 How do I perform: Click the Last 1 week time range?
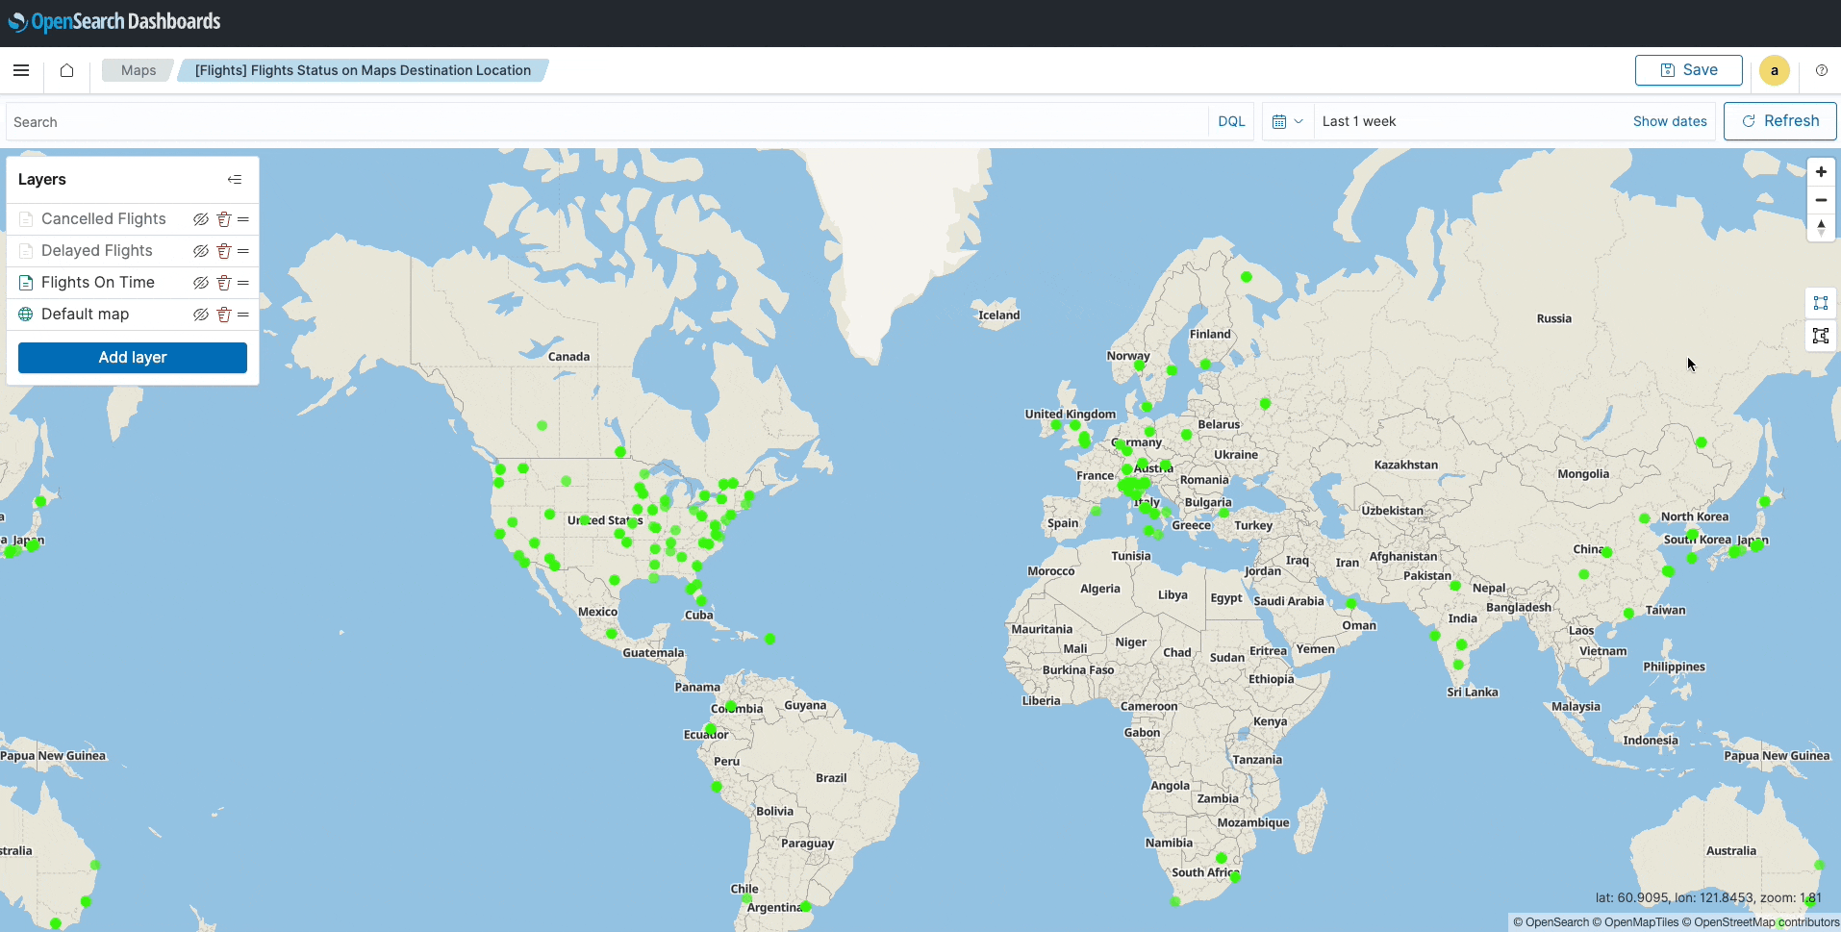tap(1359, 121)
